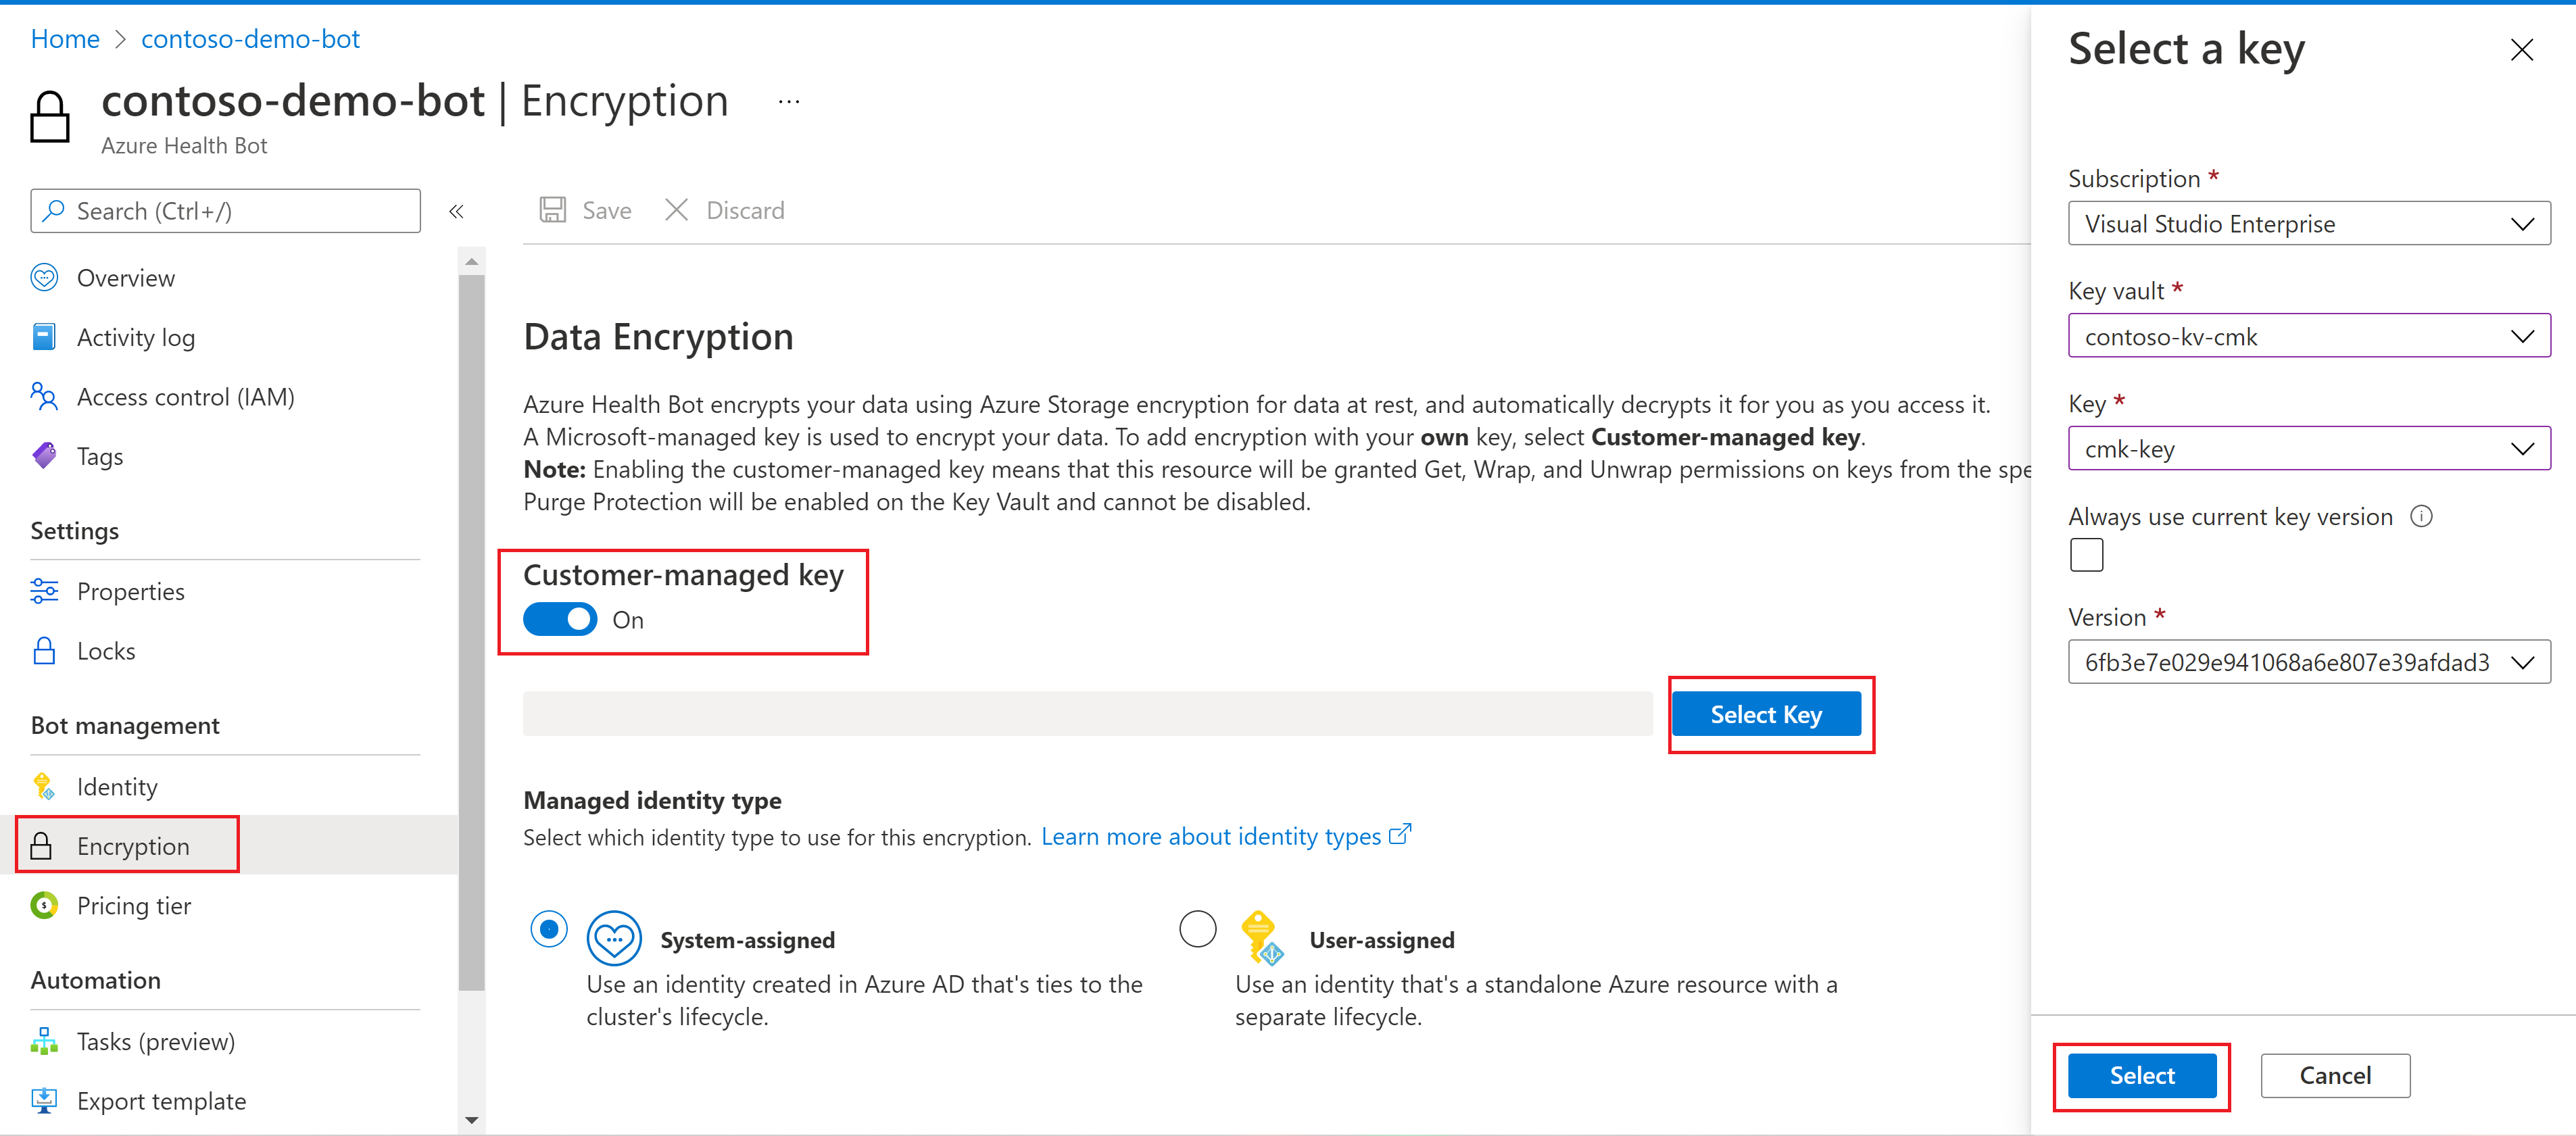Click the Discard X icon
2576x1136 pixels.
pyautogui.click(x=677, y=209)
